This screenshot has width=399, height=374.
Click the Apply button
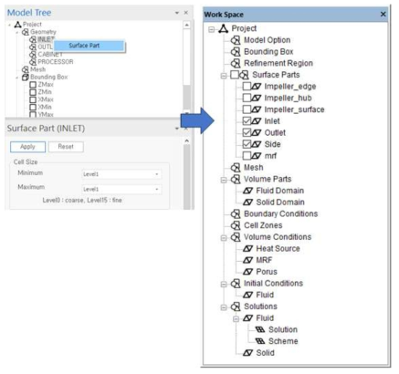click(x=27, y=147)
